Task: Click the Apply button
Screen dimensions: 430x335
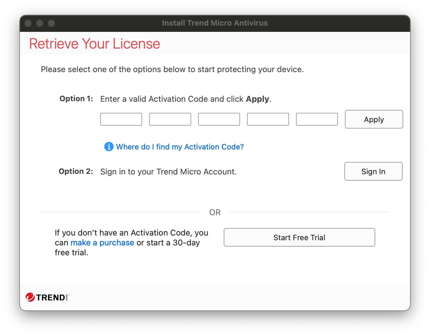Action: [374, 119]
